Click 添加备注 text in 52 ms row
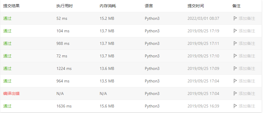This screenshot has width=263, height=113. click(247, 18)
